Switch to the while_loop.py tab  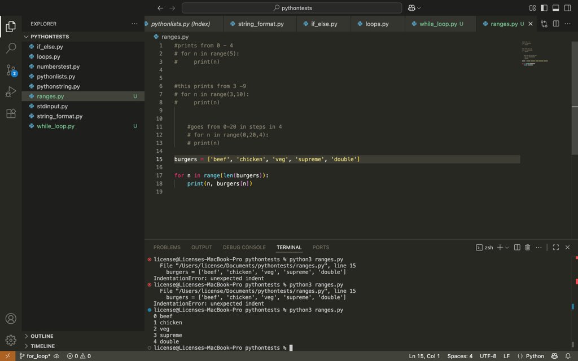point(440,24)
